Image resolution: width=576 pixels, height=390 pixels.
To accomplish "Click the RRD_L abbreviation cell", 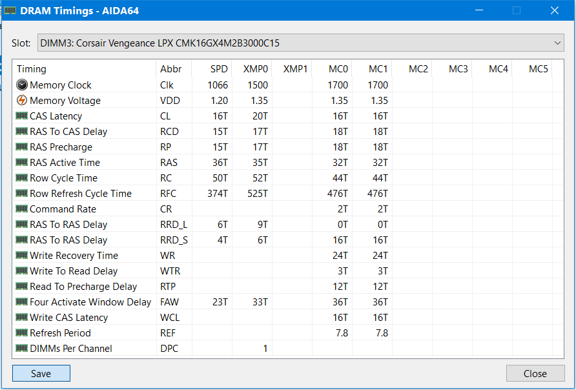I will click(174, 224).
